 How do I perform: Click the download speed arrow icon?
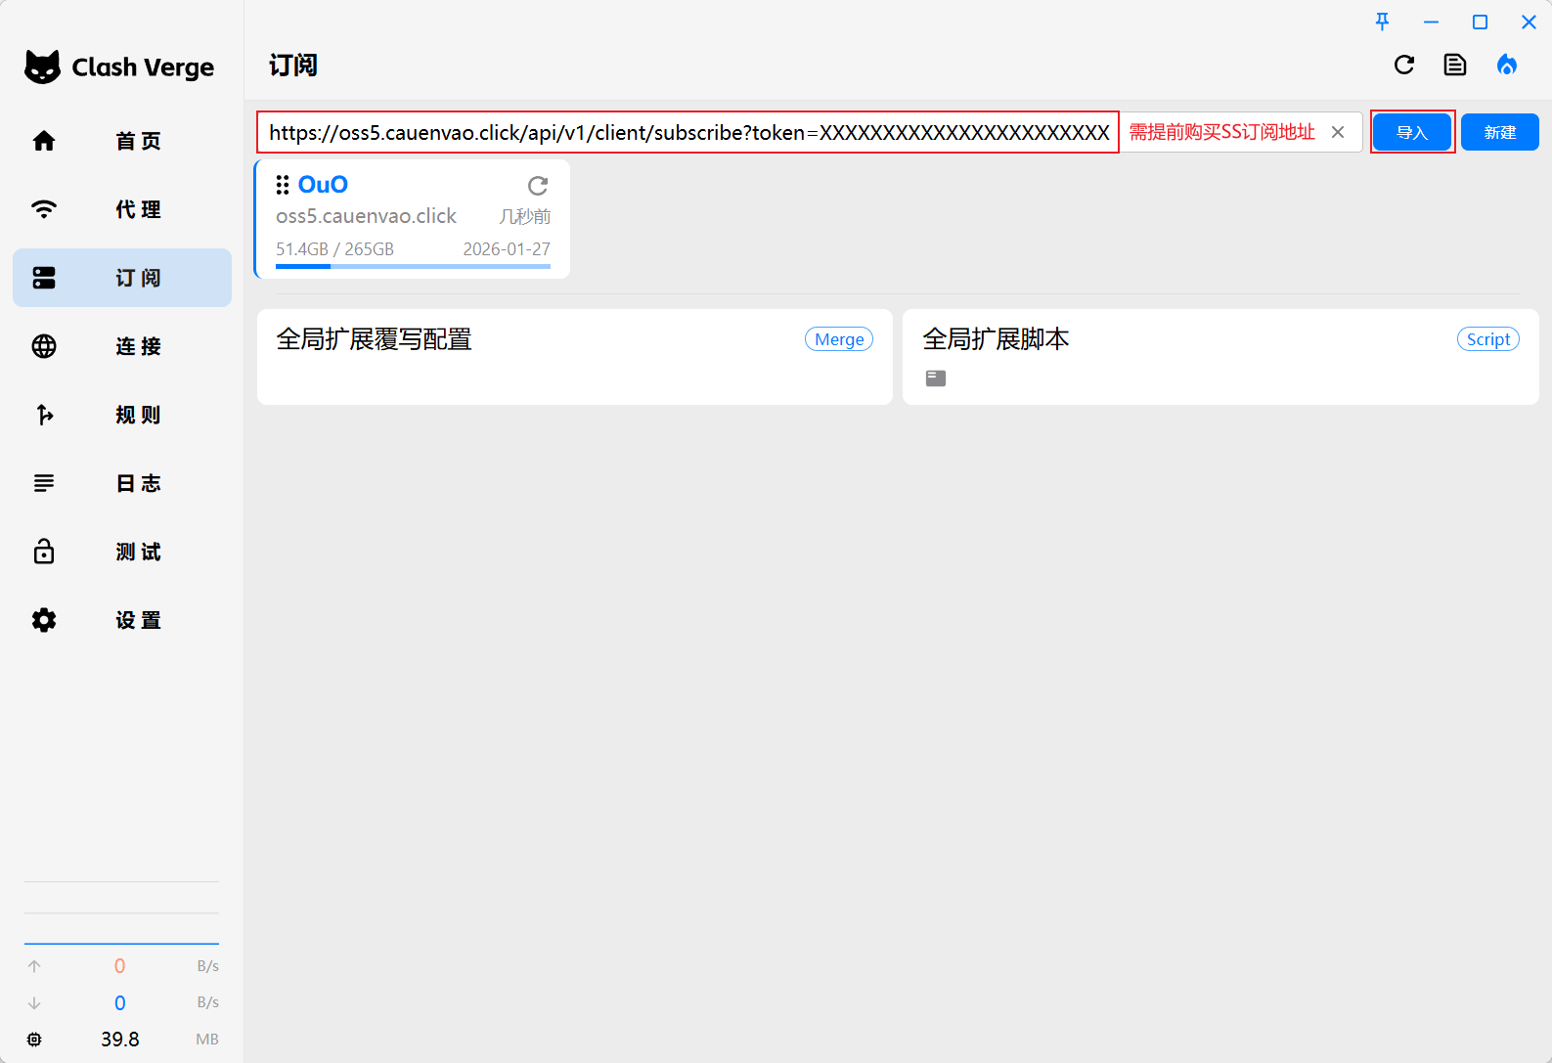34,1002
